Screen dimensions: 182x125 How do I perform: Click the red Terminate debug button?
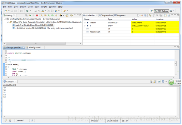pyautogui.click(x=37, y=15)
